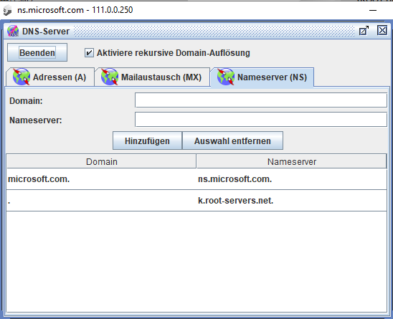Select the microsoft.com. table row
Screen dimensions: 393x319
[196, 179]
